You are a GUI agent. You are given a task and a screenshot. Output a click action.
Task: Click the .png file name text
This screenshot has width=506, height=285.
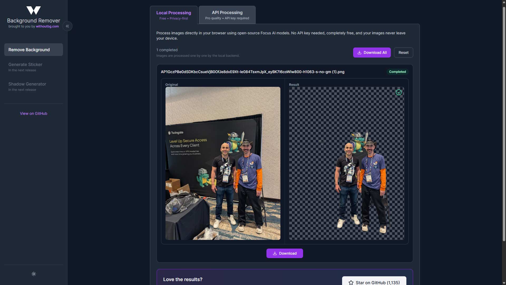pos(252,72)
